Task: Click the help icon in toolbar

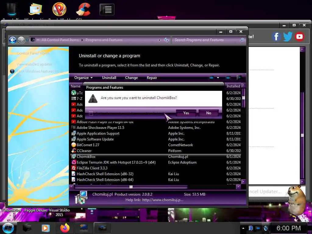Action: click(239, 78)
